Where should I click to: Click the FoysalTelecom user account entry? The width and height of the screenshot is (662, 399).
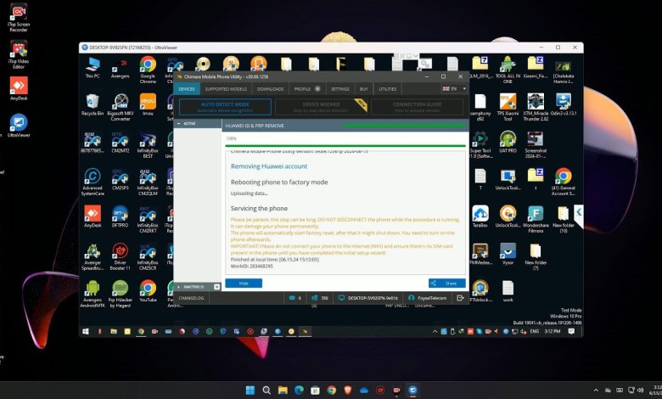427,298
